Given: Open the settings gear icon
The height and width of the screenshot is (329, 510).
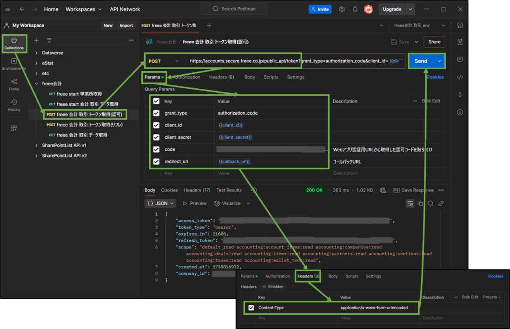Looking at the screenshot, I should coord(342,9).
